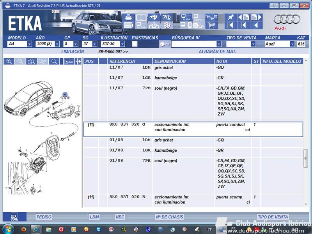This screenshot has width=312, height=234.
Task: Click the car door parts illustration
Action: click(x=43, y=137)
